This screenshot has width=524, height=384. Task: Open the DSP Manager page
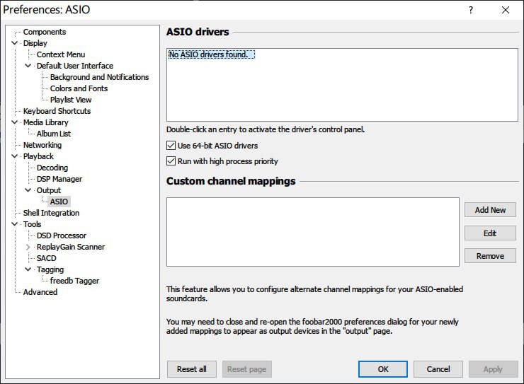pyautogui.click(x=59, y=179)
